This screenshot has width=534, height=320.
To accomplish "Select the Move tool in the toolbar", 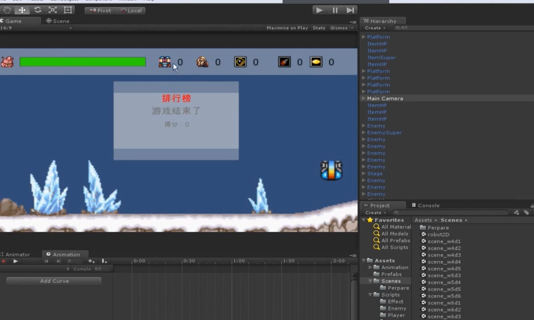I will coord(22,10).
